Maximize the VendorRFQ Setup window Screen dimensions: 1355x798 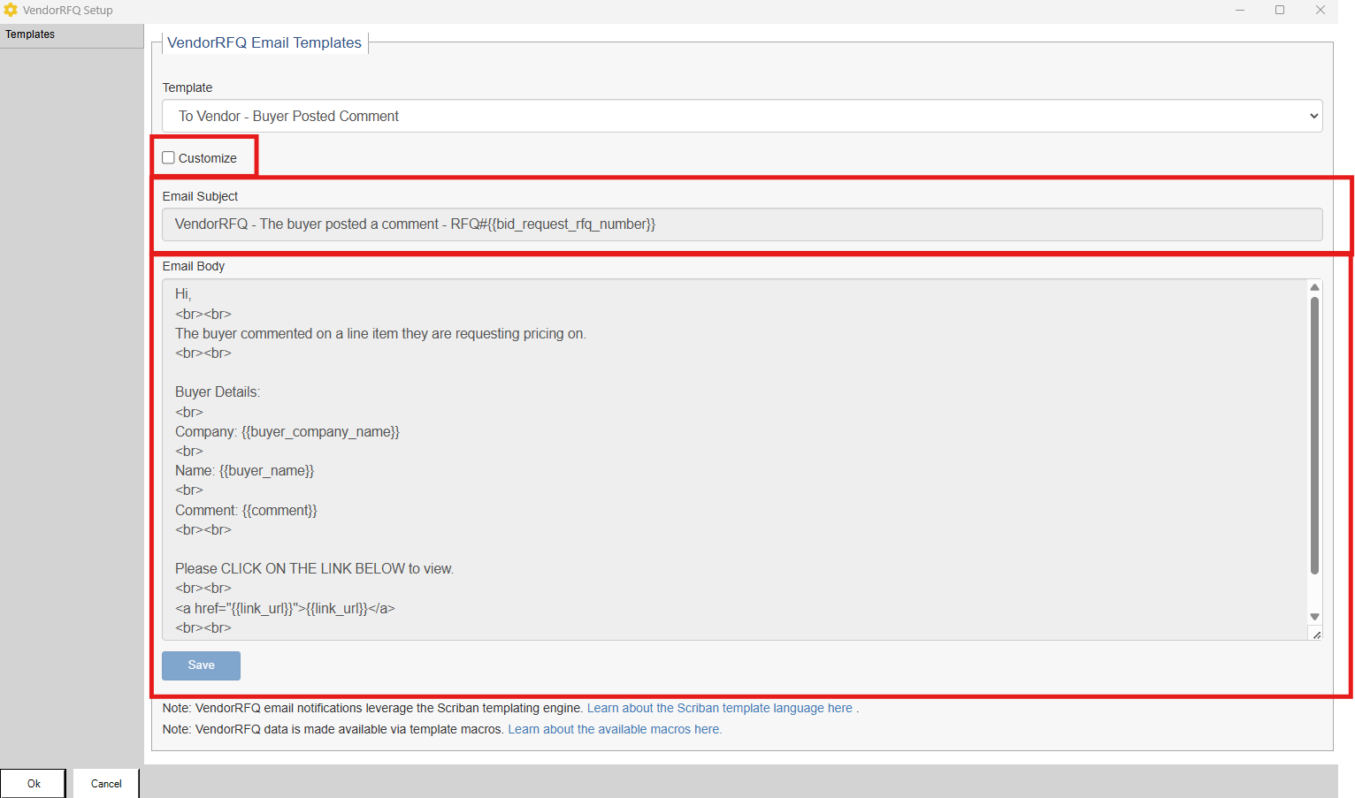[1280, 10]
